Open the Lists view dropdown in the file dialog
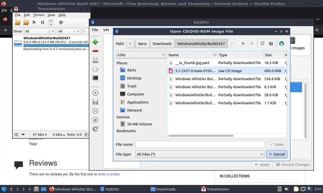The image size is (323, 193). coord(141,55)
